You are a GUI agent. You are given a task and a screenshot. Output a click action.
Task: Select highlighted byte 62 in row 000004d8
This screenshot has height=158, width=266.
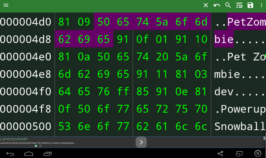point(64,39)
